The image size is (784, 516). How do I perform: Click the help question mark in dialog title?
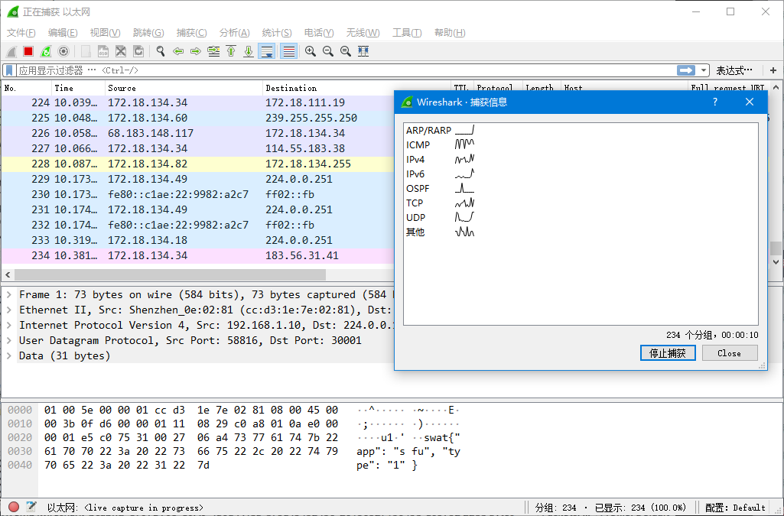tap(715, 102)
